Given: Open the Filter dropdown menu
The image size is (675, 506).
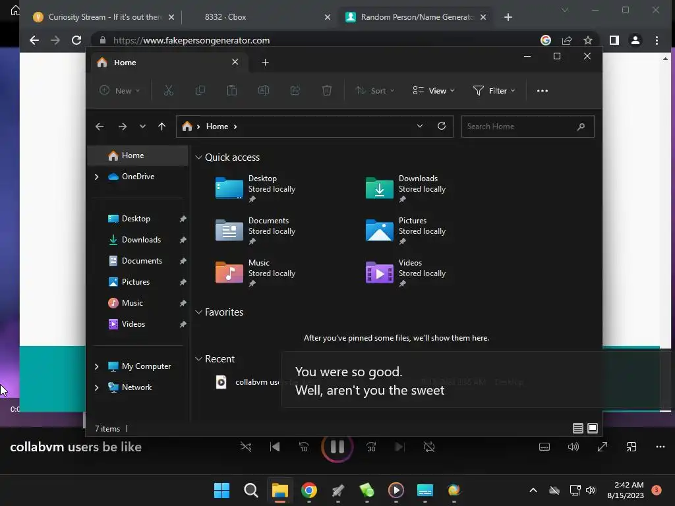Looking at the screenshot, I should point(494,90).
